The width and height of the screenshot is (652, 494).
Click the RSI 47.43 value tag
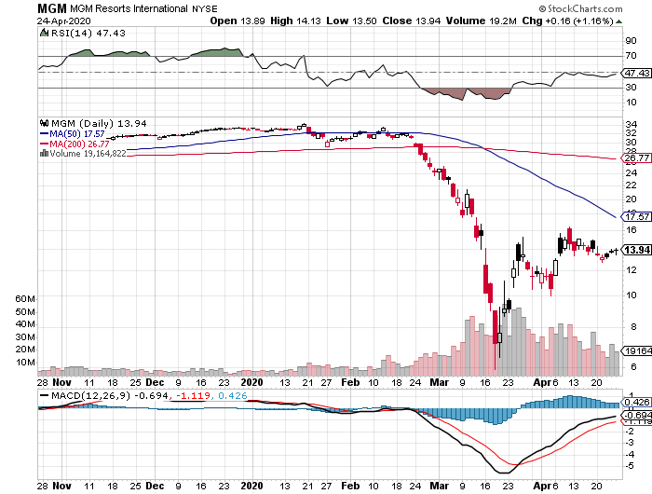click(636, 73)
